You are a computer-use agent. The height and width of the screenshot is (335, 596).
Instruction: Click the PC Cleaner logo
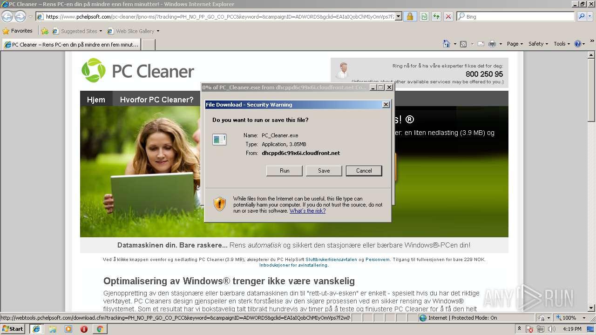tap(138, 71)
